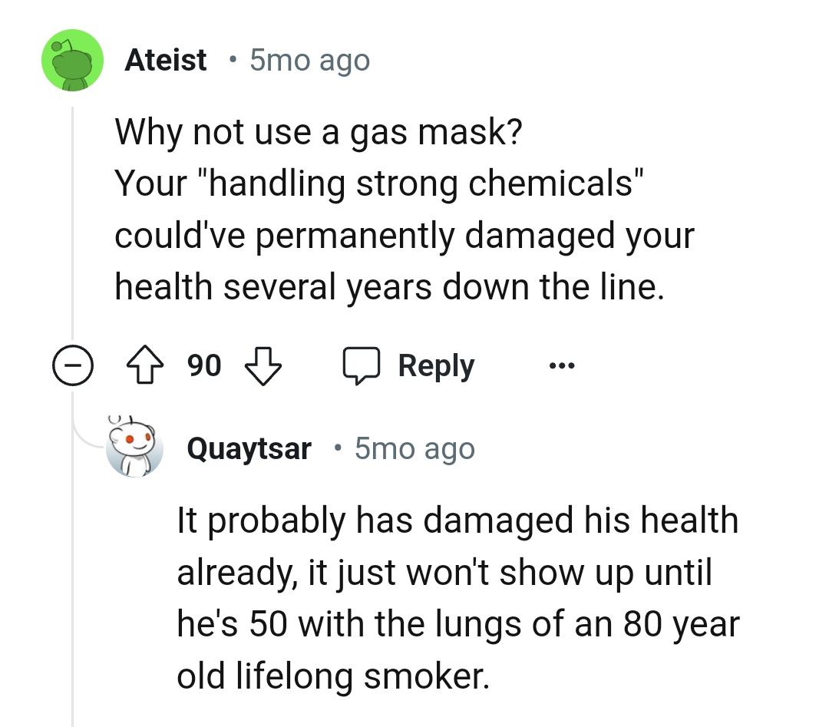Open the Ateist username profile link

pyautogui.click(x=166, y=59)
